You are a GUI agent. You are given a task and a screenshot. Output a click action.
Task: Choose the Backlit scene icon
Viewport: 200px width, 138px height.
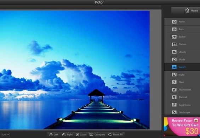(x=174, y=37)
